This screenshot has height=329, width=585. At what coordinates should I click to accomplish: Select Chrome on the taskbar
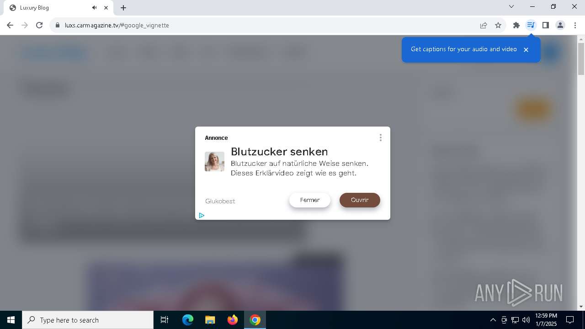pos(255,320)
